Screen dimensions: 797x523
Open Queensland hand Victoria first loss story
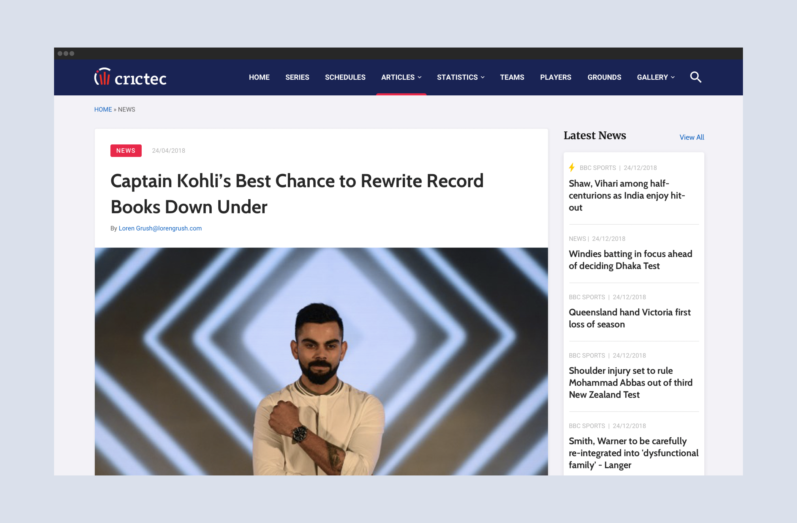click(630, 318)
